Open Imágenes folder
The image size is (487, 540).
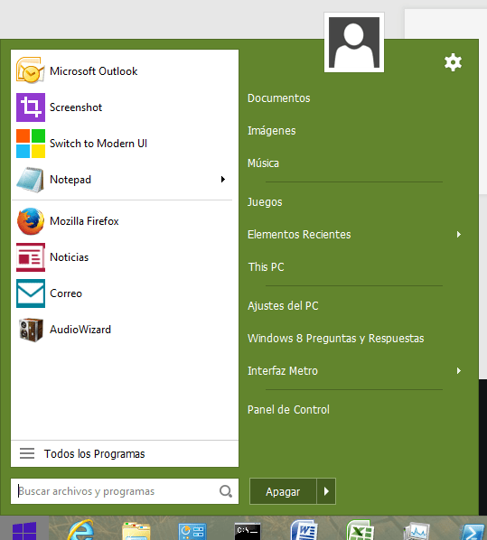pyautogui.click(x=272, y=131)
